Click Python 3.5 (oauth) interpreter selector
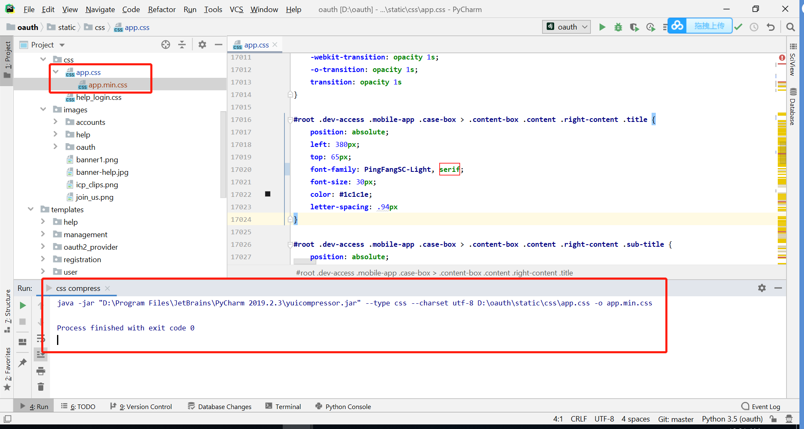The height and width of the screenshot is (429, 804). click(732, 419)
